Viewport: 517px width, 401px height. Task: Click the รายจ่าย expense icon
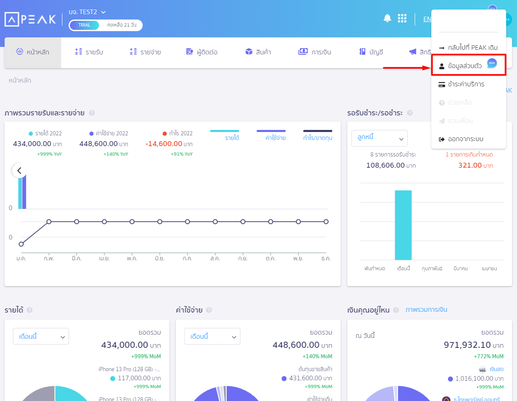pyautogui.click(x=133, y=51)
